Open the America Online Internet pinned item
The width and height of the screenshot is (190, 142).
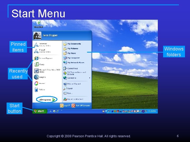point(47,44)
